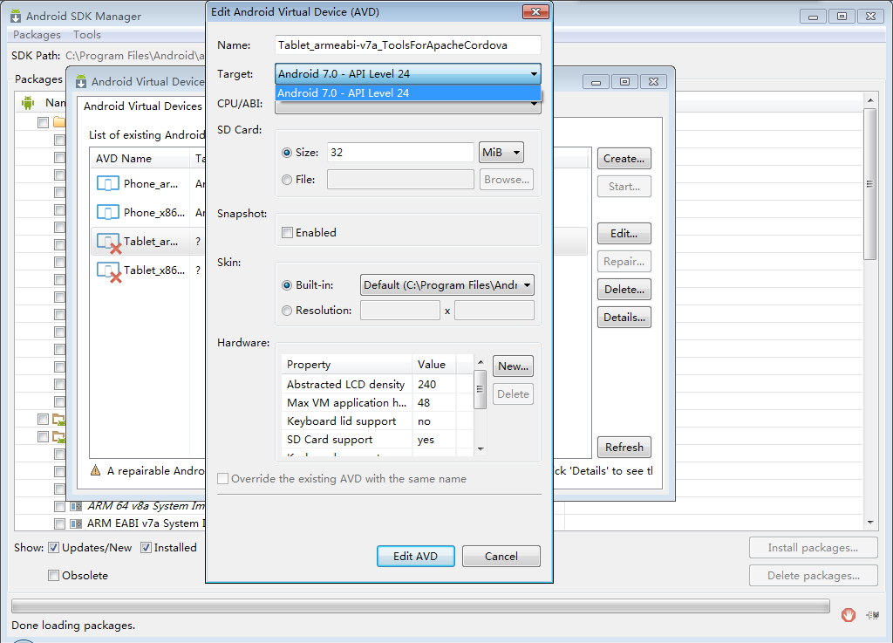Click the Android Virtual Device Manager window icon
The height and width of the screenshot is (643, 893).
(x=81, y=81)
